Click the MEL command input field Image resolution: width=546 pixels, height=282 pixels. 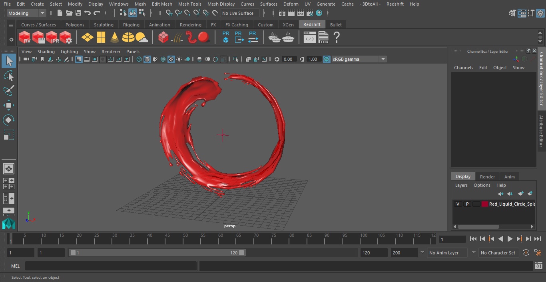(111, 266)
